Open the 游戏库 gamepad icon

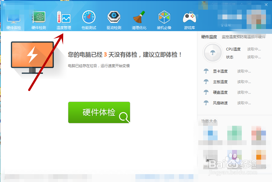189,20
